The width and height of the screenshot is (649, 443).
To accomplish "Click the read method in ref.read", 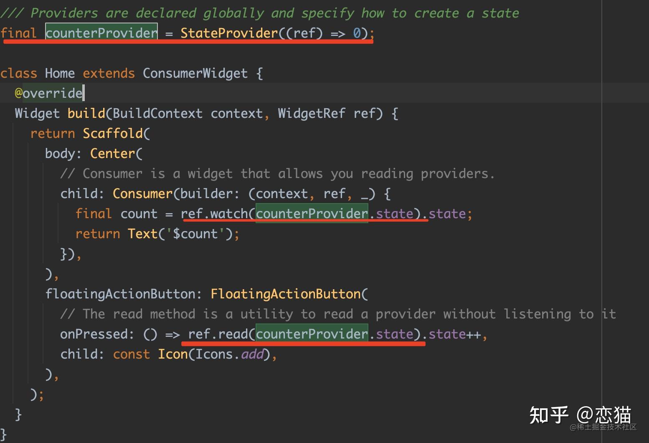I will coord(233,334).
